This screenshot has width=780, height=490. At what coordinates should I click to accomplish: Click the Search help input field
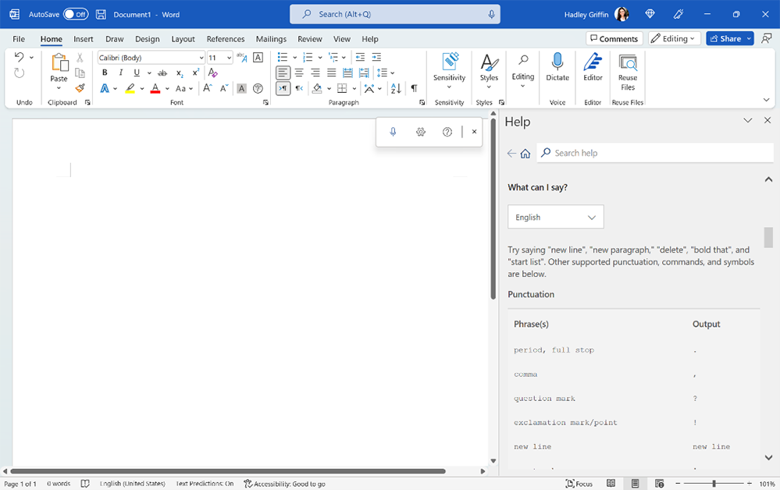pos(655,153)
